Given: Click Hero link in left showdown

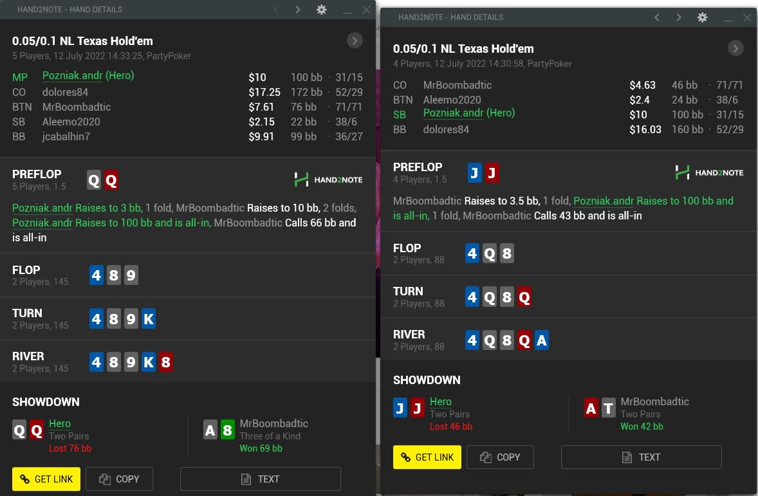Looking at the screenshot, I should pos(60,423).
